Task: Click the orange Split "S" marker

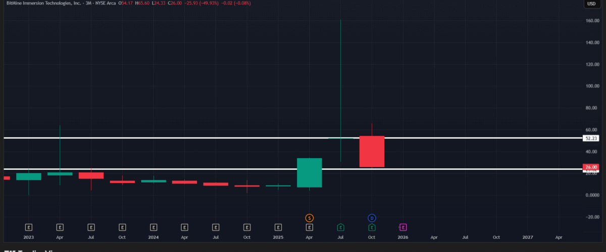Action: click(x=310, y=218)
